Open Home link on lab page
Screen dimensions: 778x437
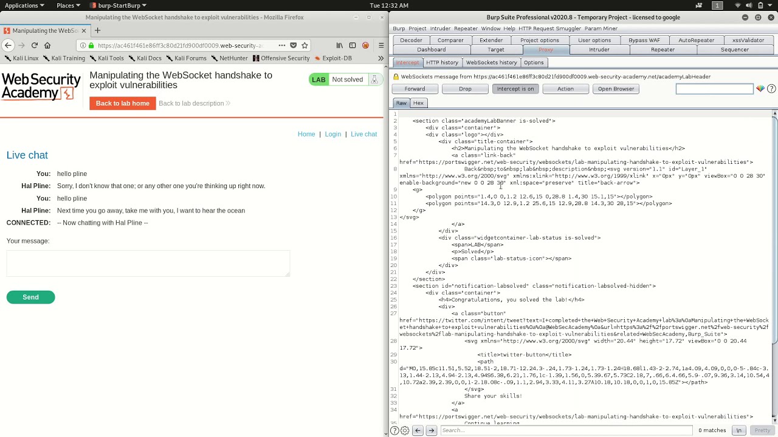[x=306, y=134]
